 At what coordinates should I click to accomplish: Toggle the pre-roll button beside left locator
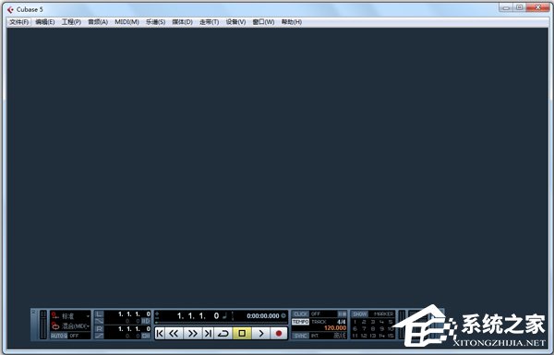146,321
